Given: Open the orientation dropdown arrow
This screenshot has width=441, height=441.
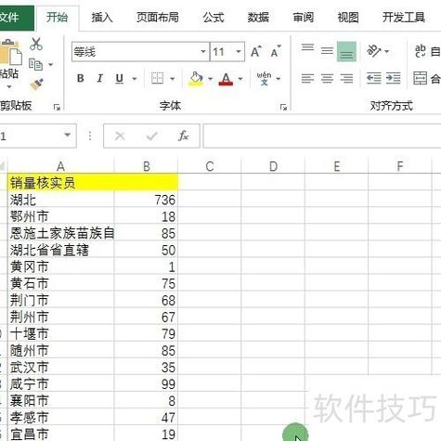Looking at the screenshot, I should tap(387, 51).
